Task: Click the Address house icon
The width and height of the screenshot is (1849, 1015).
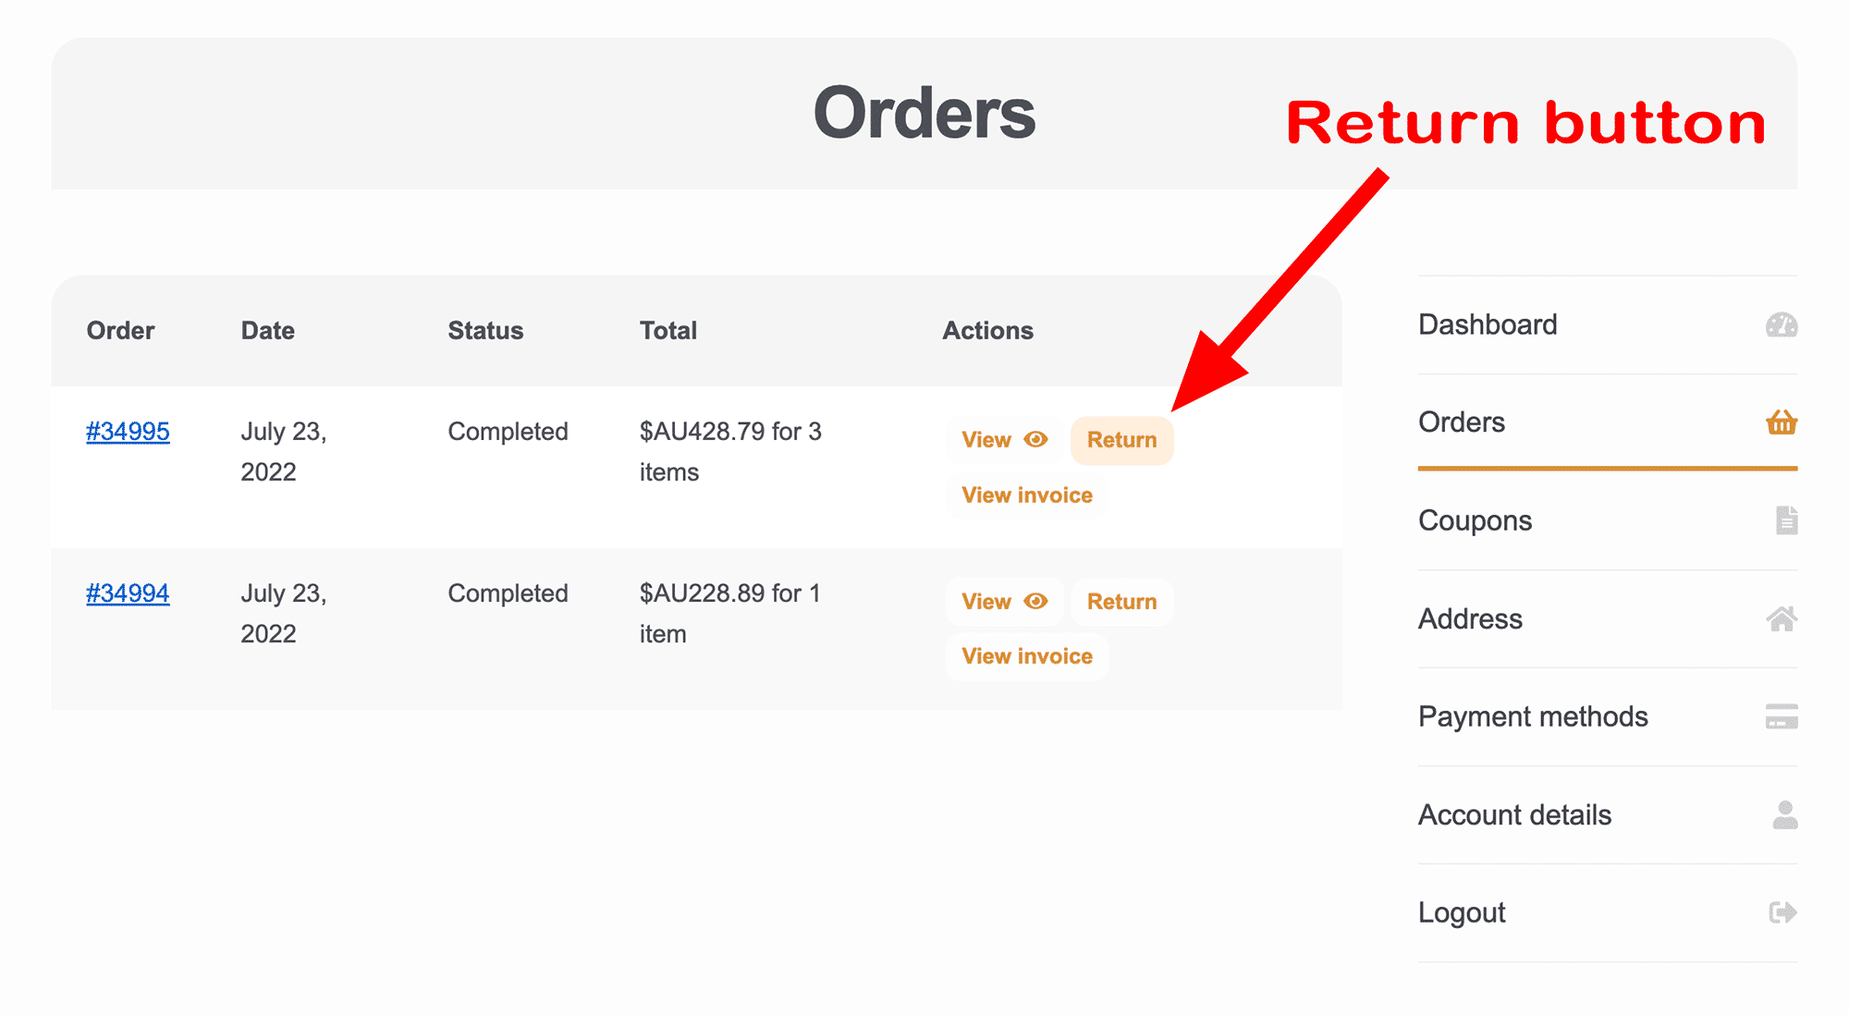Action: click(x=1782, y=618)
